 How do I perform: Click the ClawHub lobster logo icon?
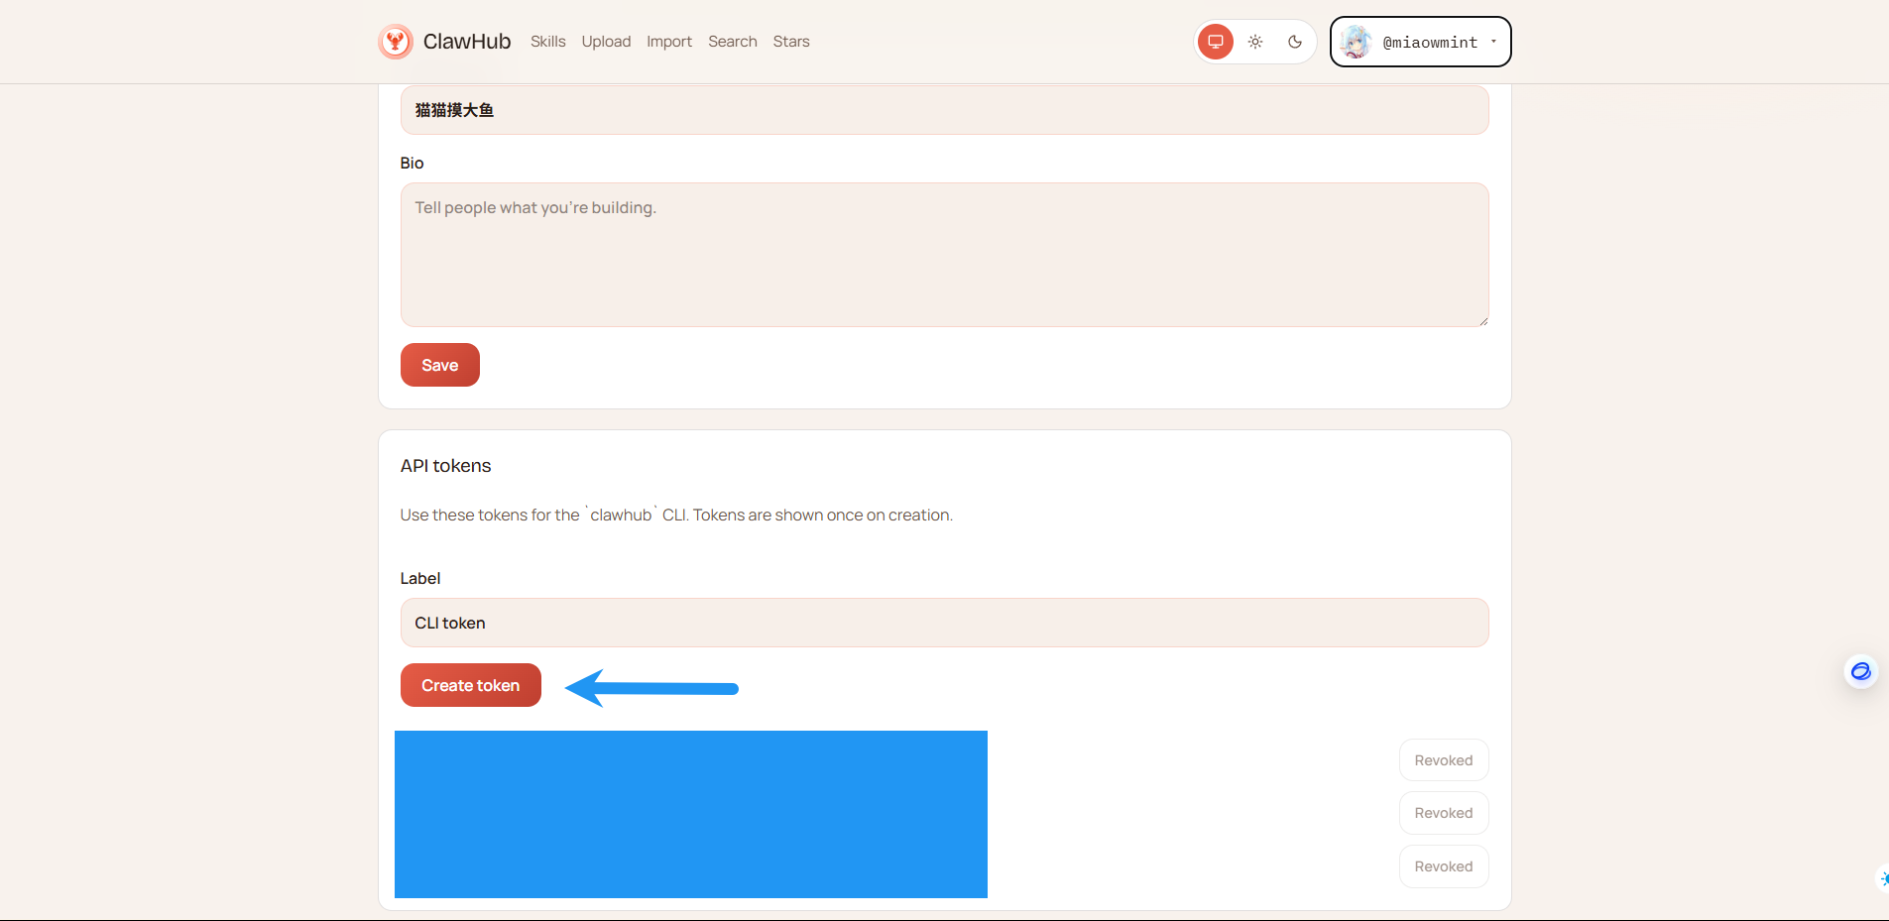click(x=396, y=42)
